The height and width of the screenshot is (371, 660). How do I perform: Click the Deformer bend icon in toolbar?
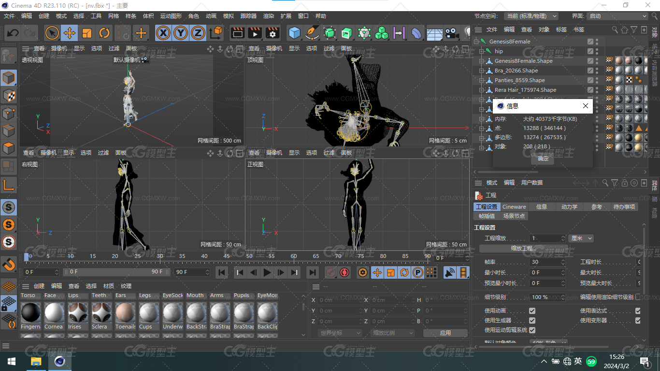(416, 33)
